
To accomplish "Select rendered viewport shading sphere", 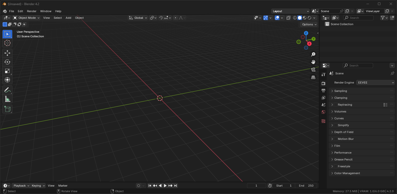I will [x=309, y=18].
